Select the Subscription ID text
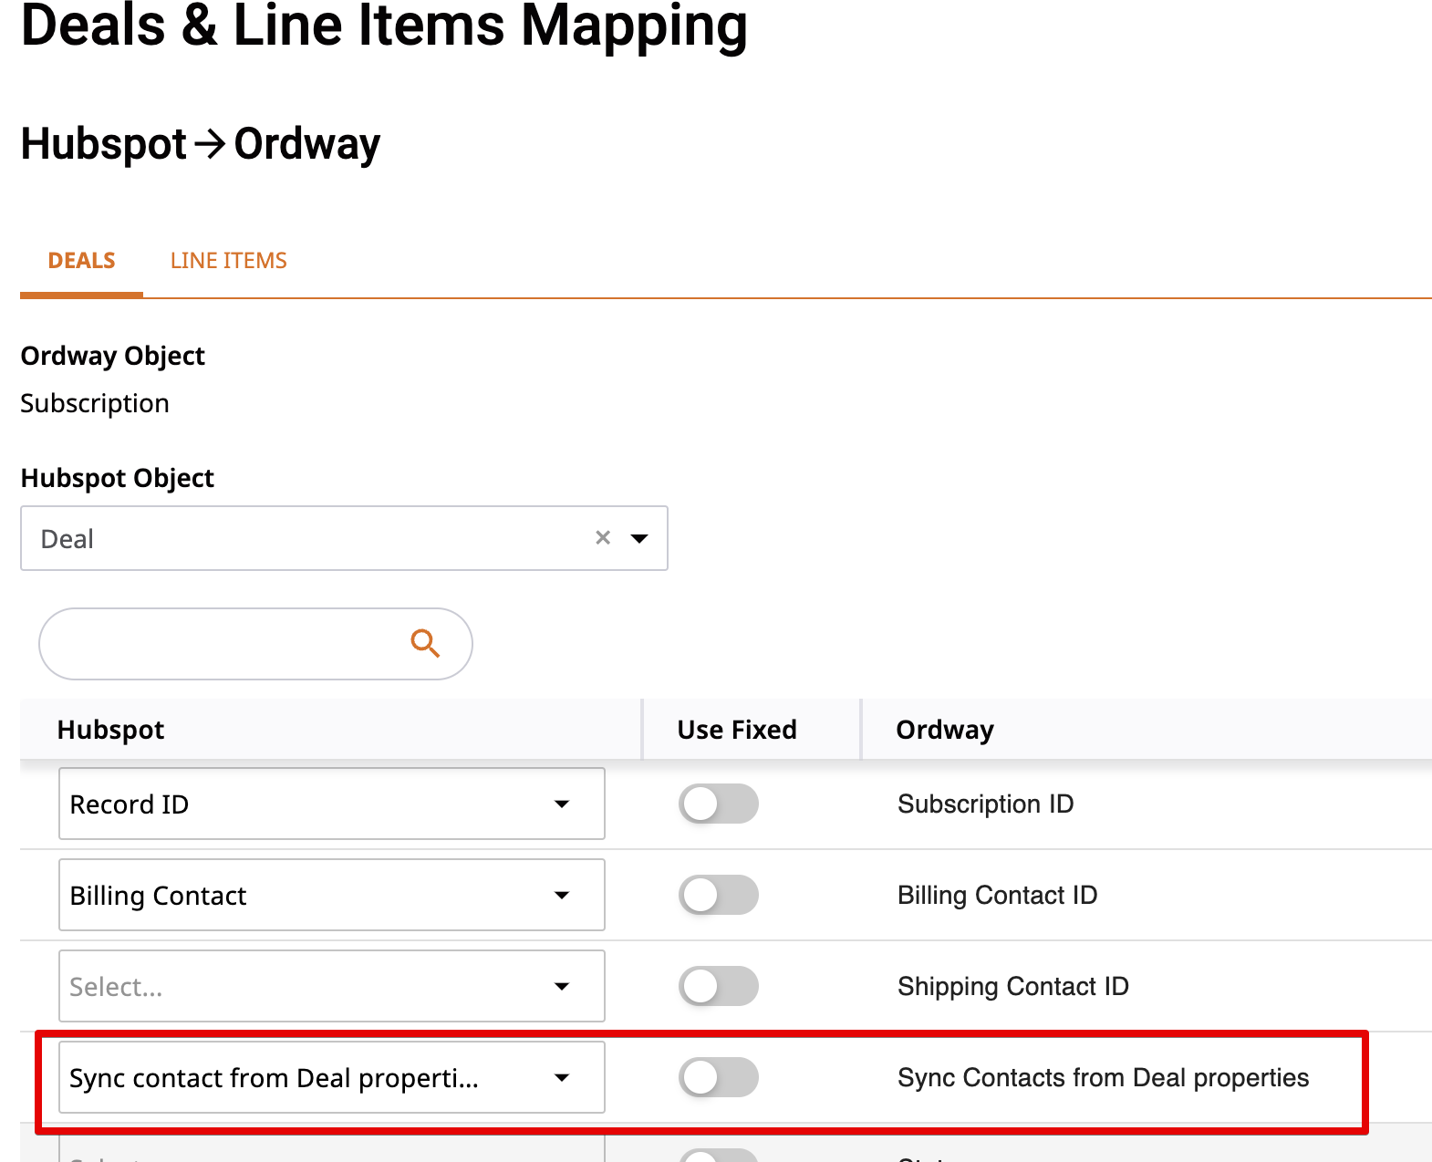1432x1162 pixels. [x=985, y=804]
